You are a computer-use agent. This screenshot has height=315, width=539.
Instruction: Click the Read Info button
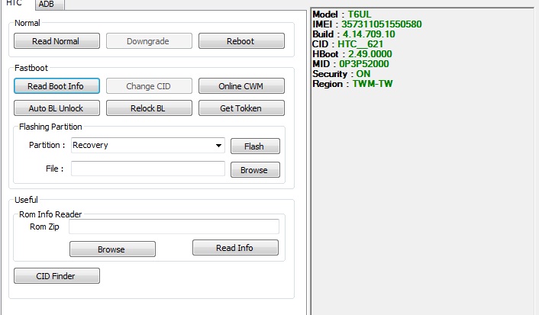[235, 248]
